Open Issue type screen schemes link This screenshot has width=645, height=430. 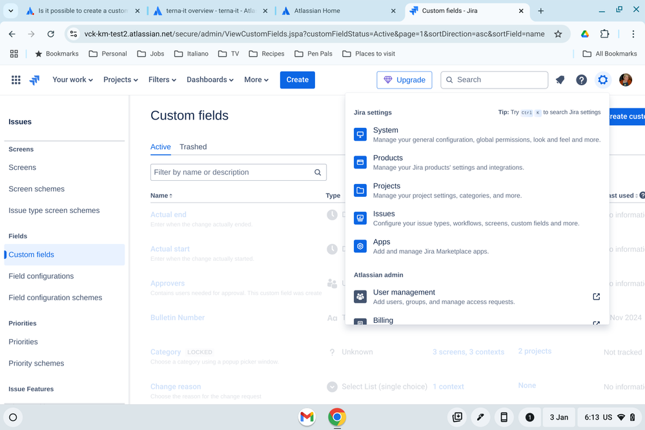click(54, 210)
